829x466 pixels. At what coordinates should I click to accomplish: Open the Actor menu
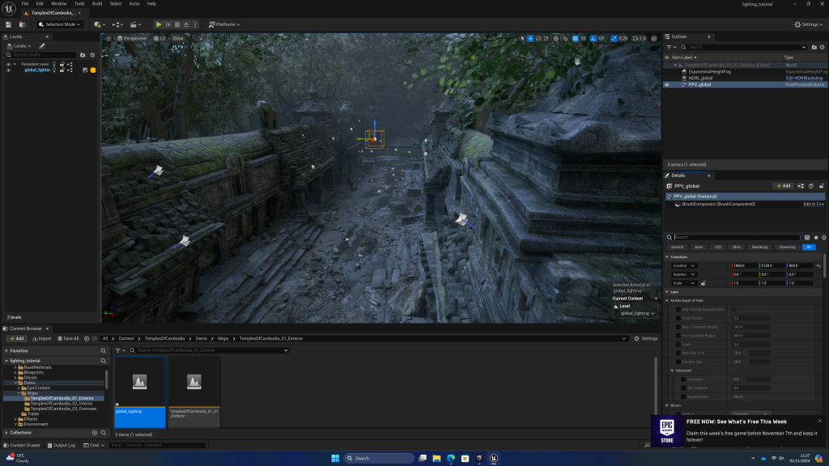tap(134, 4)
